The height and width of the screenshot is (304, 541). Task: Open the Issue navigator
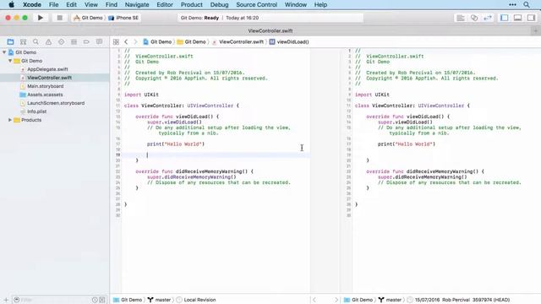[x=48, y=41]
